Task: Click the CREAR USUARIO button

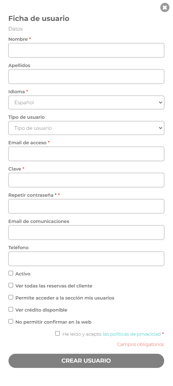Action: tap(86, 360)
